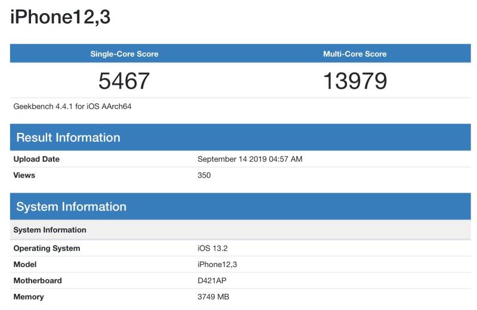
Task: Click the iOS 13.2 value
Action: [x=212, y=248]
